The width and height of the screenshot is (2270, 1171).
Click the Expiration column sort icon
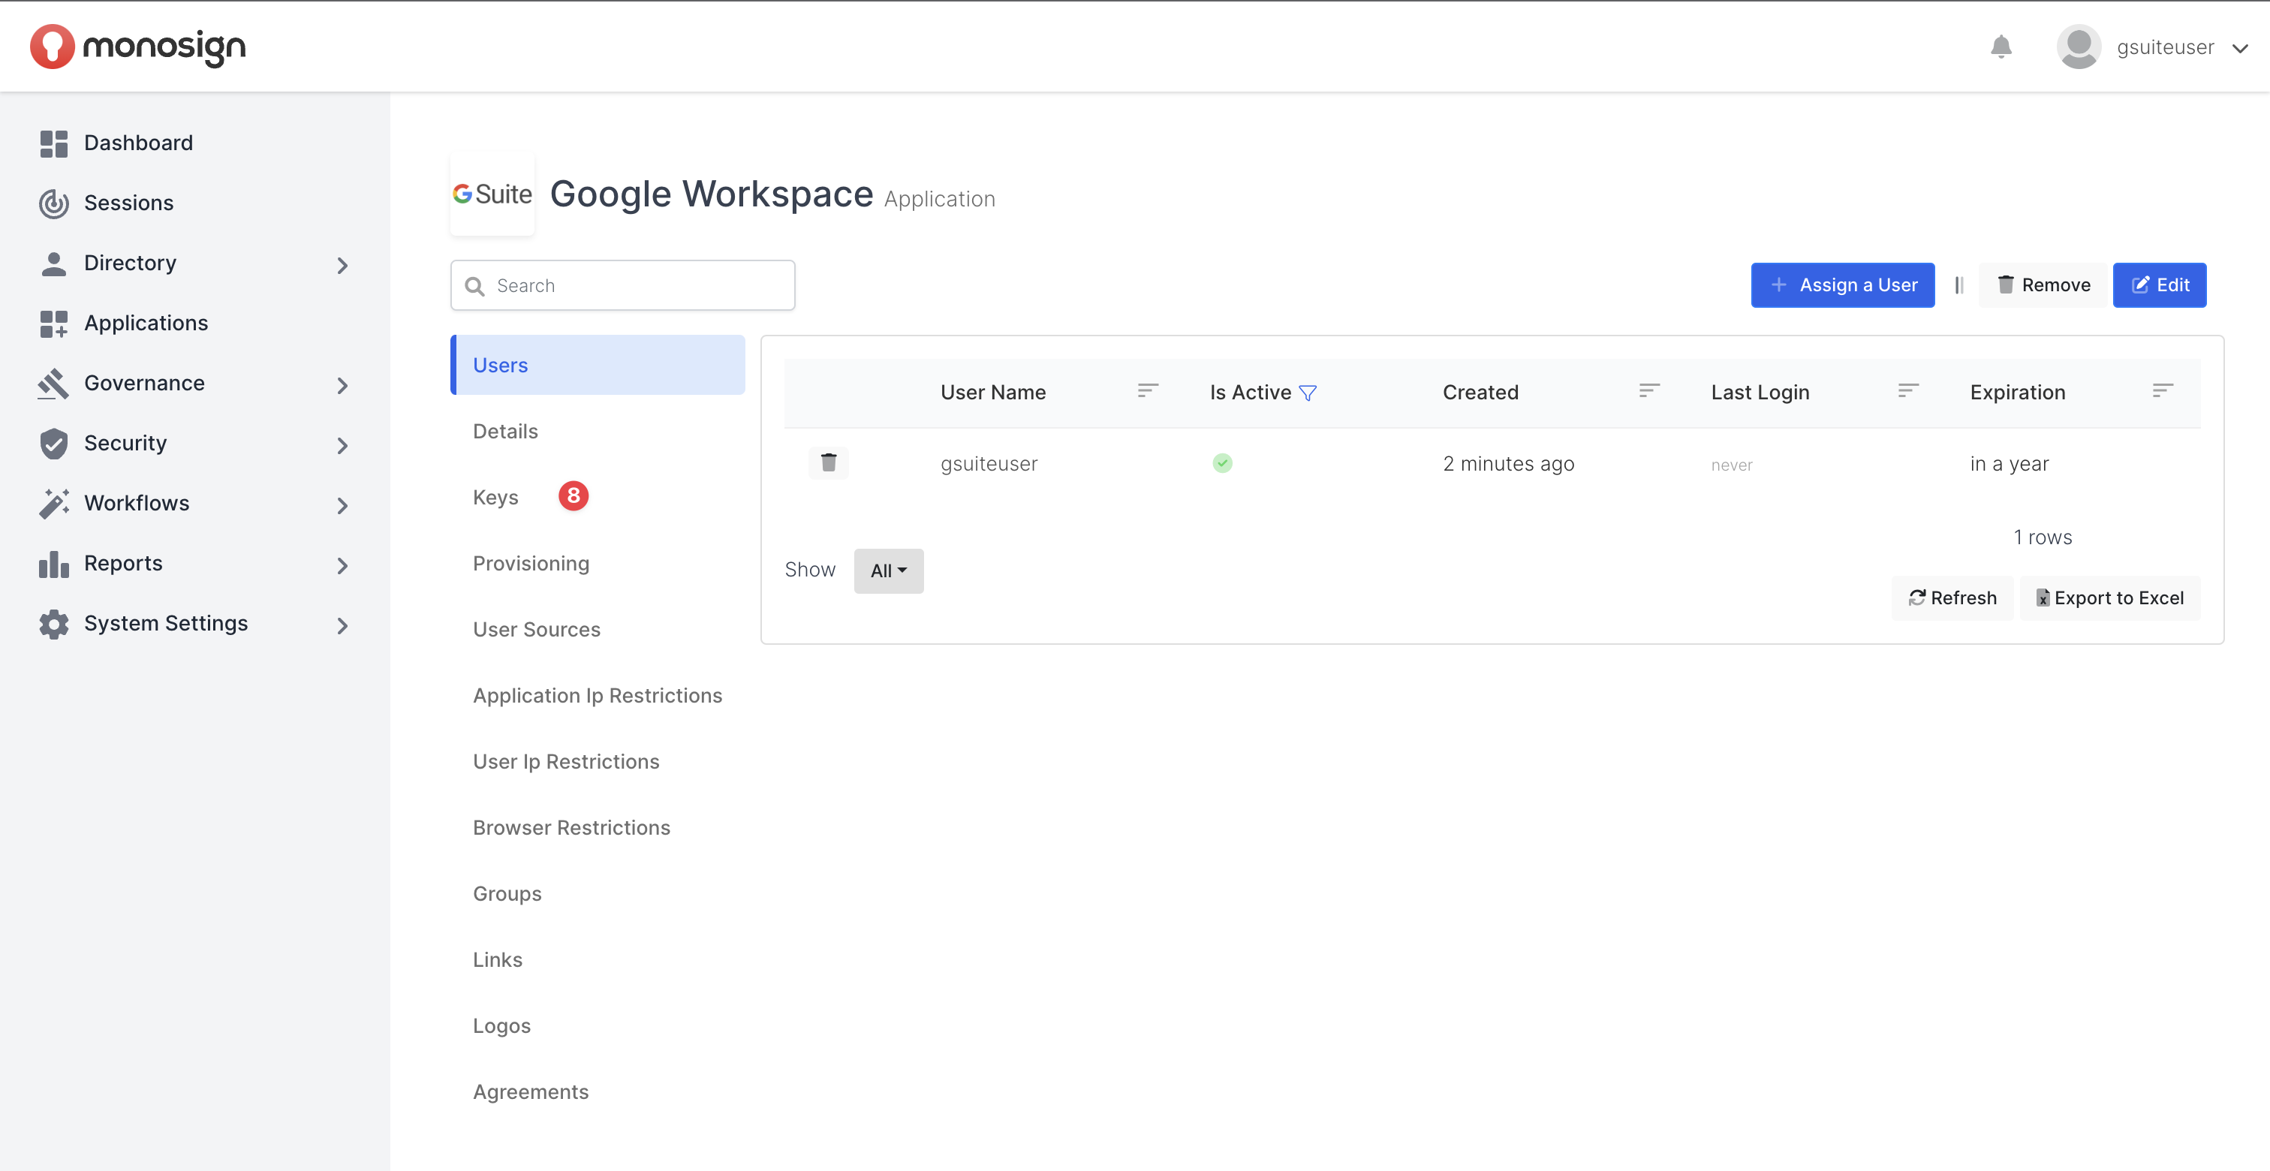pos(2163,390)
